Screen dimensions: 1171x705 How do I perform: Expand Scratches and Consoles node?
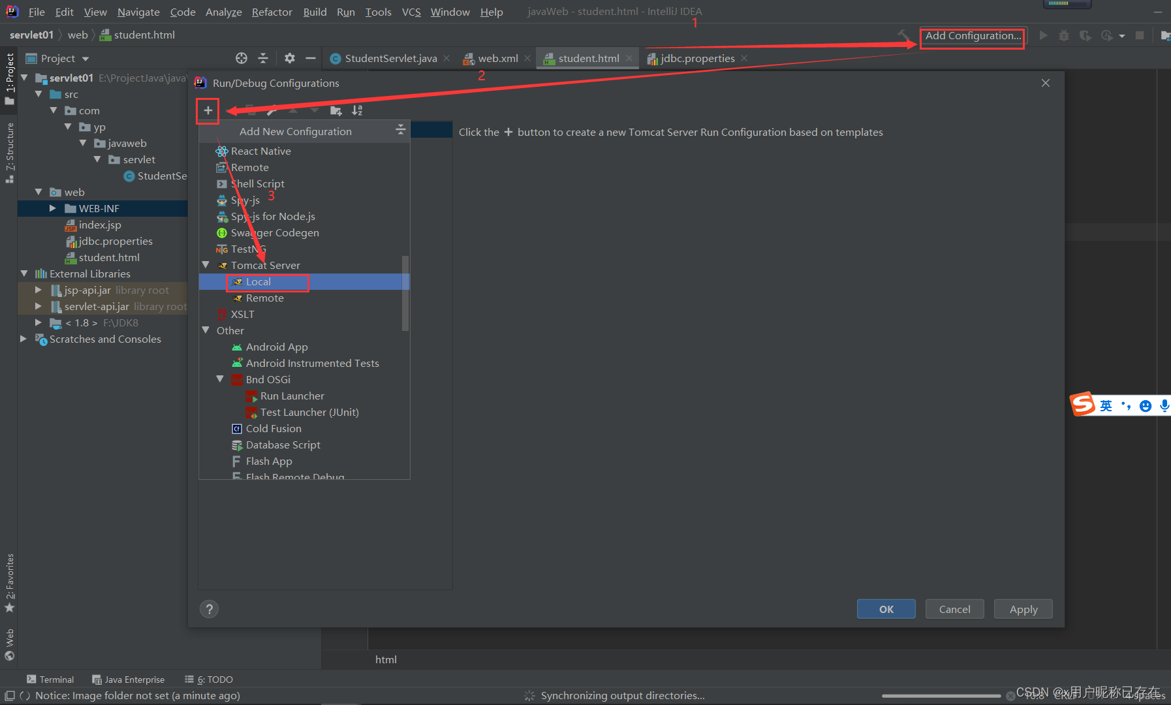[24, 339]
